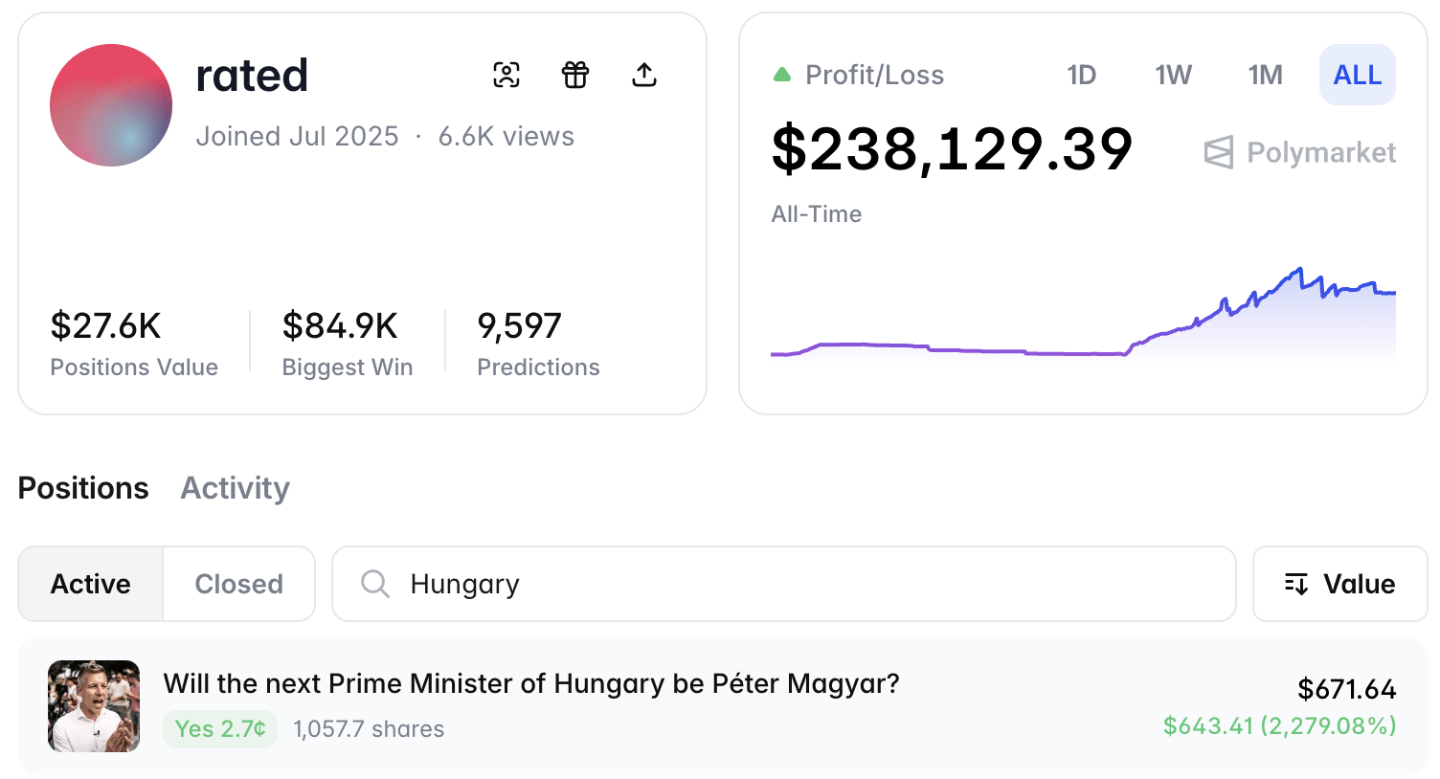Switch to the Positions tab
Viewport: 1440px width, 779px height.
point(83,488)
